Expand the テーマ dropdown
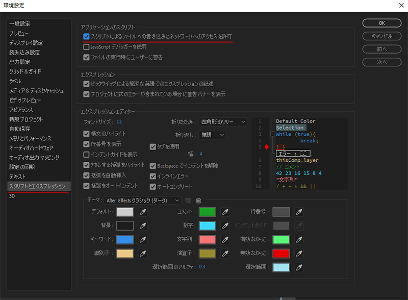This screenshot has height=300, width=408. point(142,201)
